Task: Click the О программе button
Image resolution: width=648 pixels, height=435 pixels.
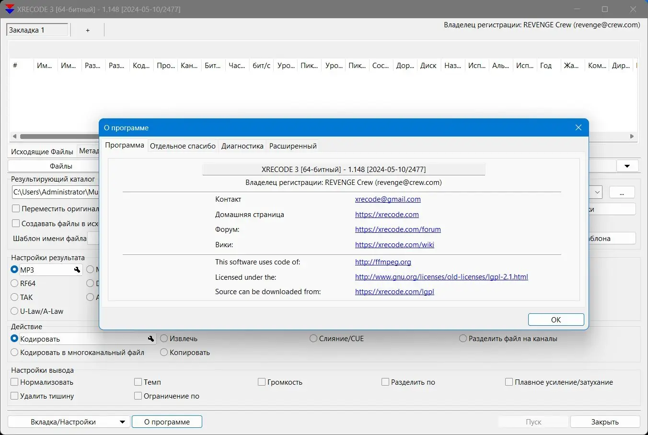Action: tap(167, 422)
